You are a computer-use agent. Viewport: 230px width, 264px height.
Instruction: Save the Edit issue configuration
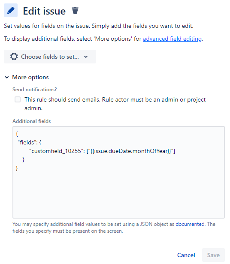[x=213, y=255]
